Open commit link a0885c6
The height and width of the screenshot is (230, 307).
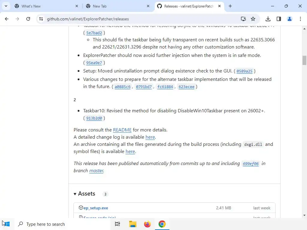pyautogui.click(x=123, y=87)
